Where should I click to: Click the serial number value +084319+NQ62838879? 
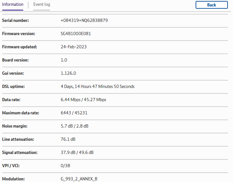[84, 20]
